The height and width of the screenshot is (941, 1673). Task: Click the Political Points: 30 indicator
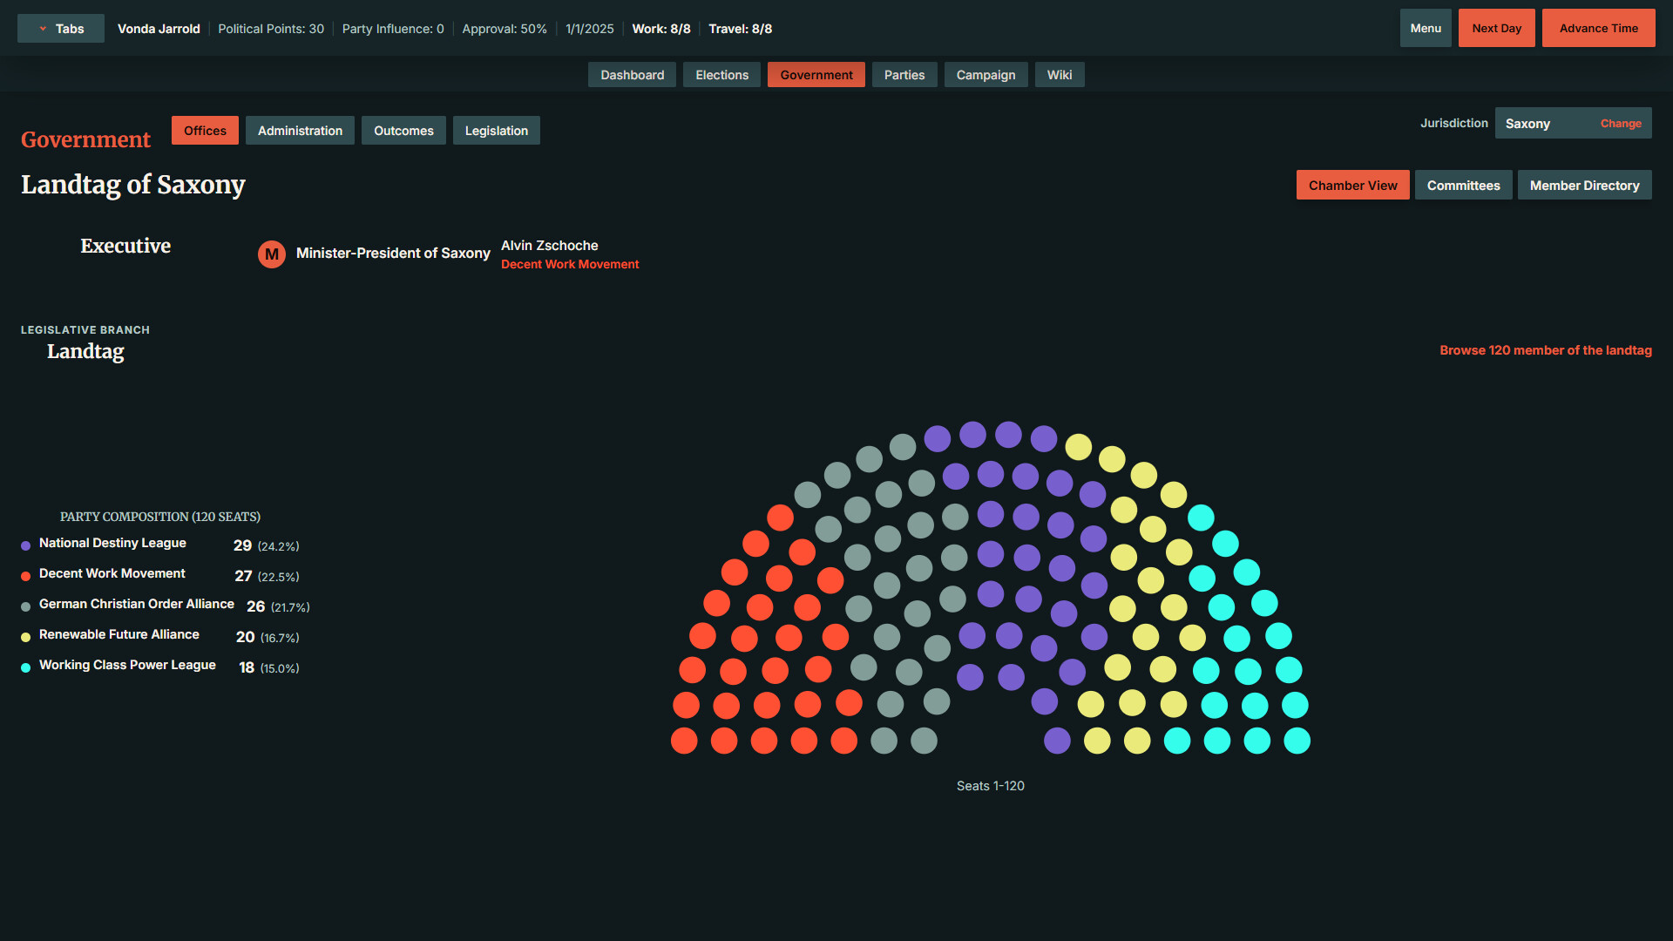(271, 29)
